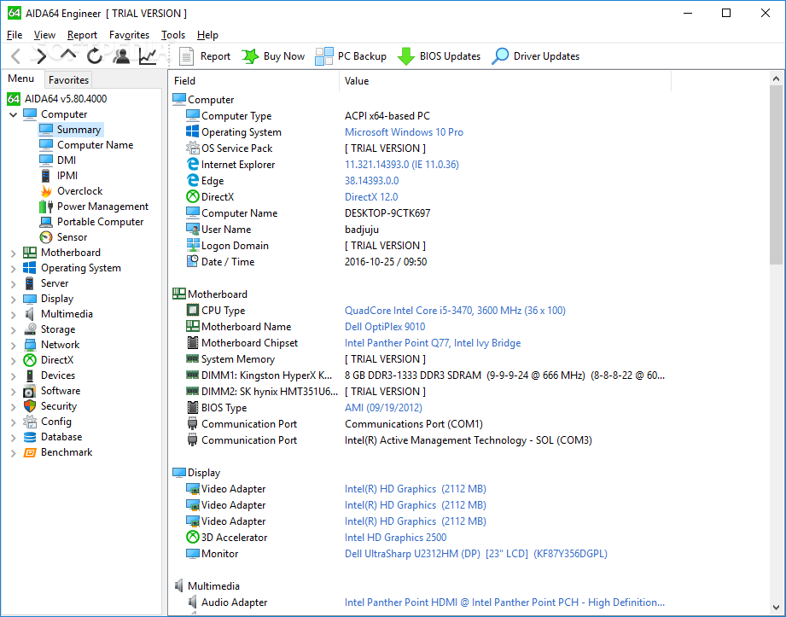The width and height of the screenshot is (786, 617).
Task: Open the Favorites menu
Action: click(130, 35)
